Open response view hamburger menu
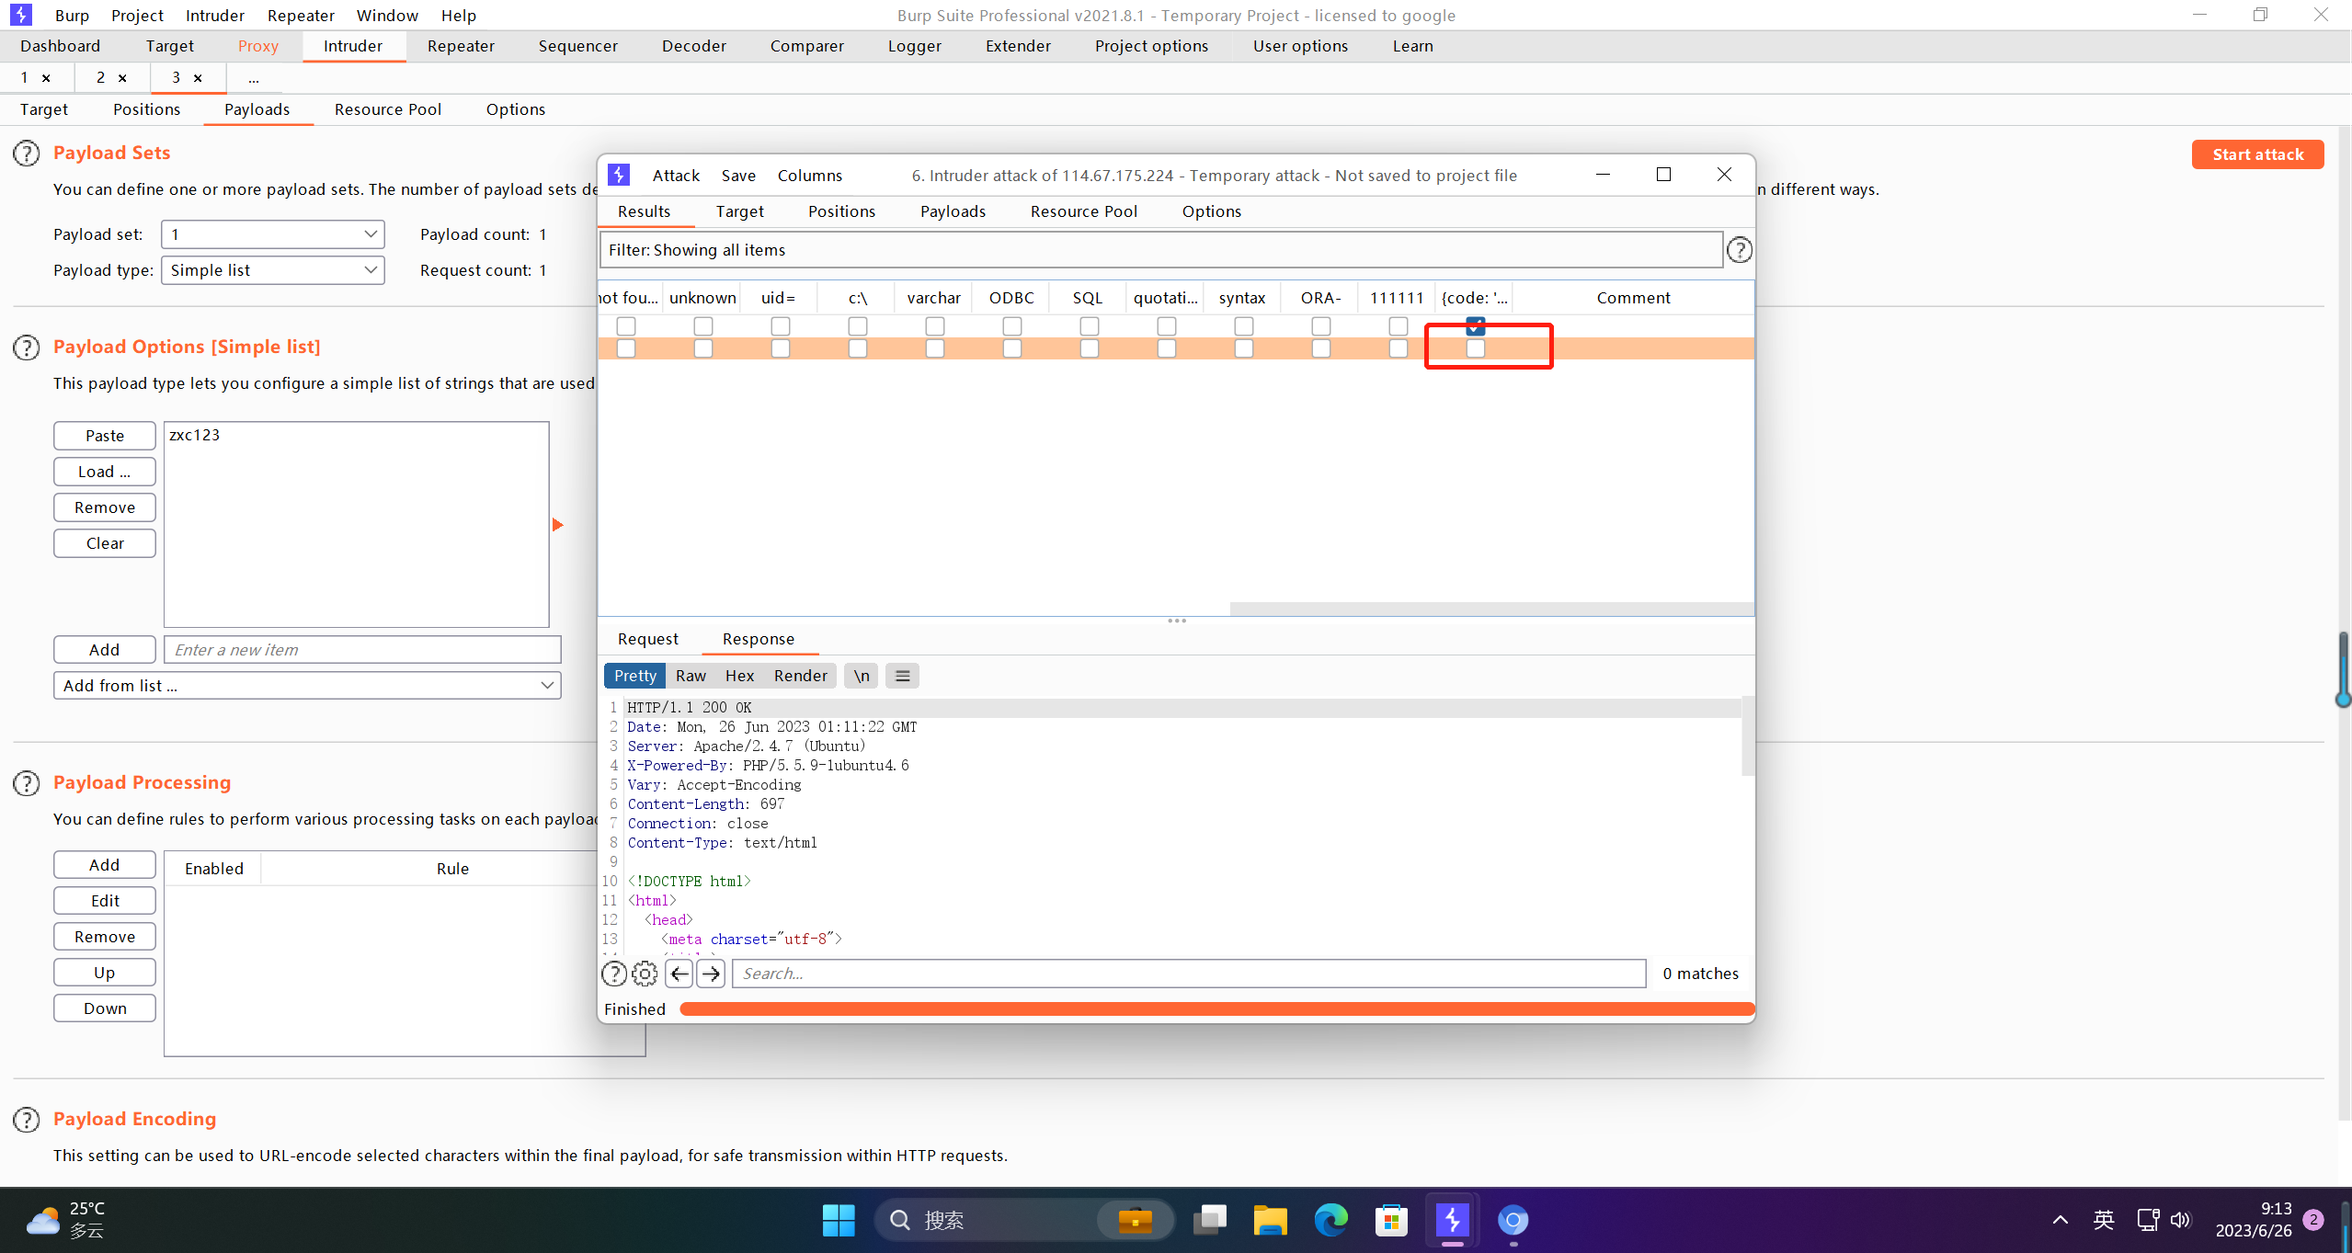 [x=903, y=676]
